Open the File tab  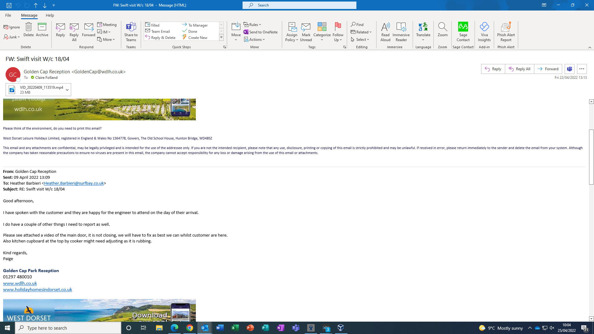pos(8,15)
